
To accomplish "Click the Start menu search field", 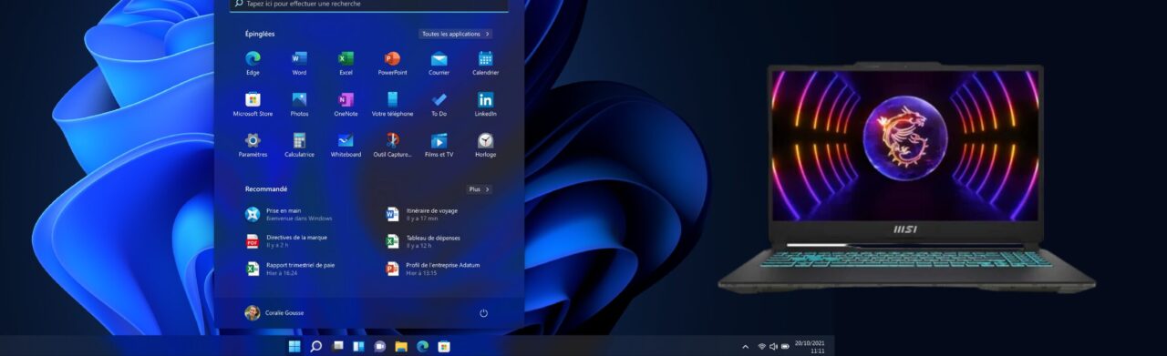I will pos(369,5).
